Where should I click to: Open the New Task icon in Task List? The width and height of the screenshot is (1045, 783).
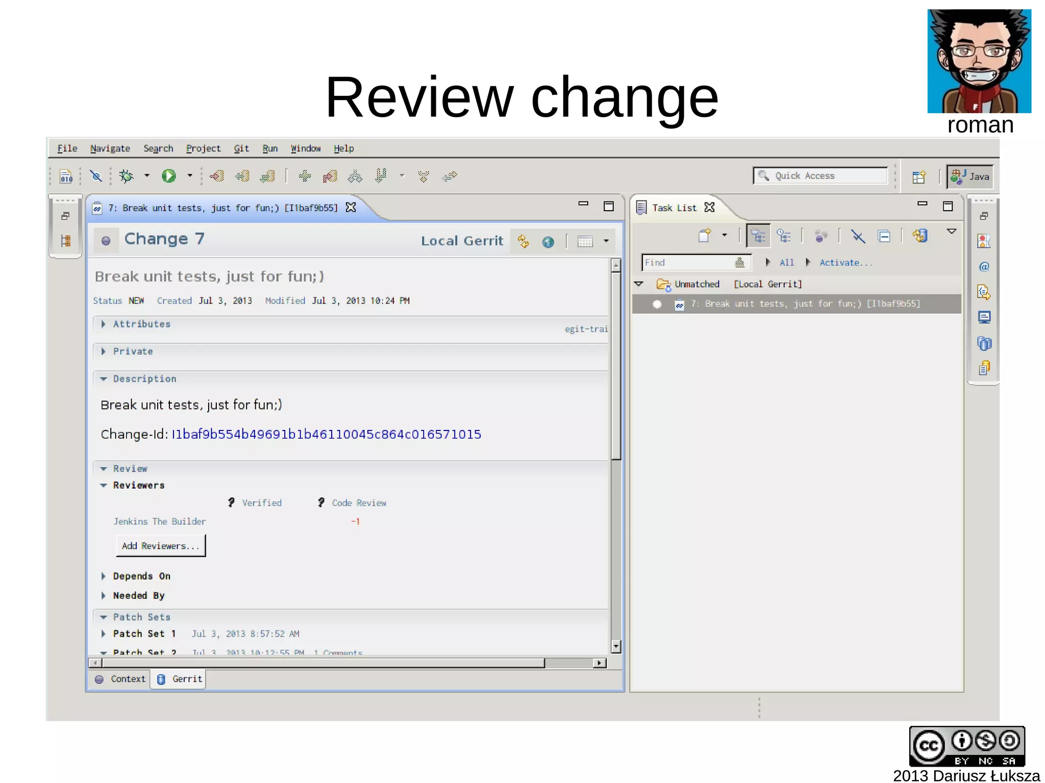pyautogui.click(x=705, y=236)
